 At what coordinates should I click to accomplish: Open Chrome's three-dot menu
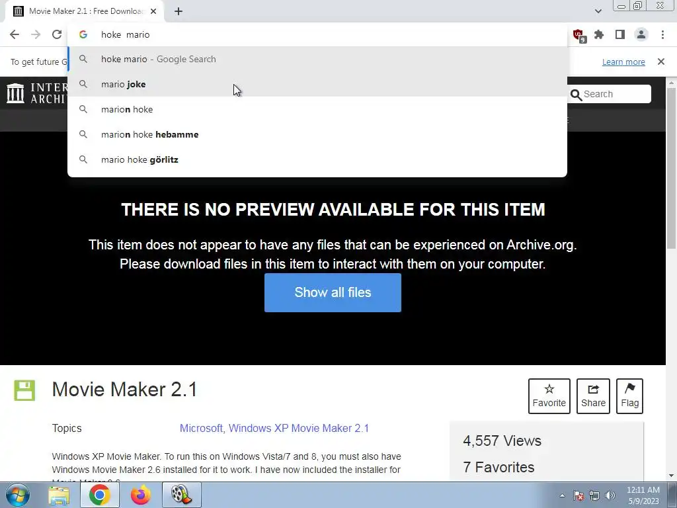point(662,34)
